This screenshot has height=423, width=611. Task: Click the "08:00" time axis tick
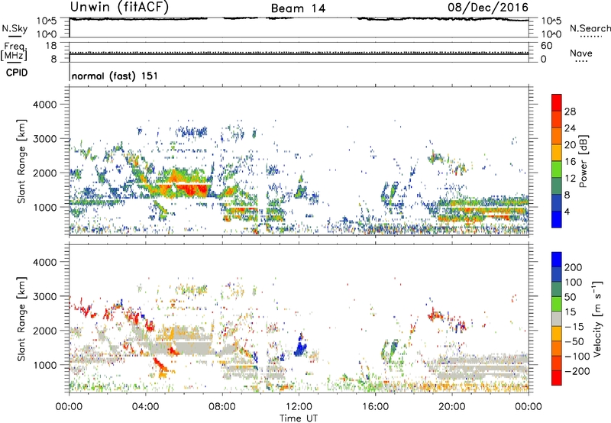222,407
